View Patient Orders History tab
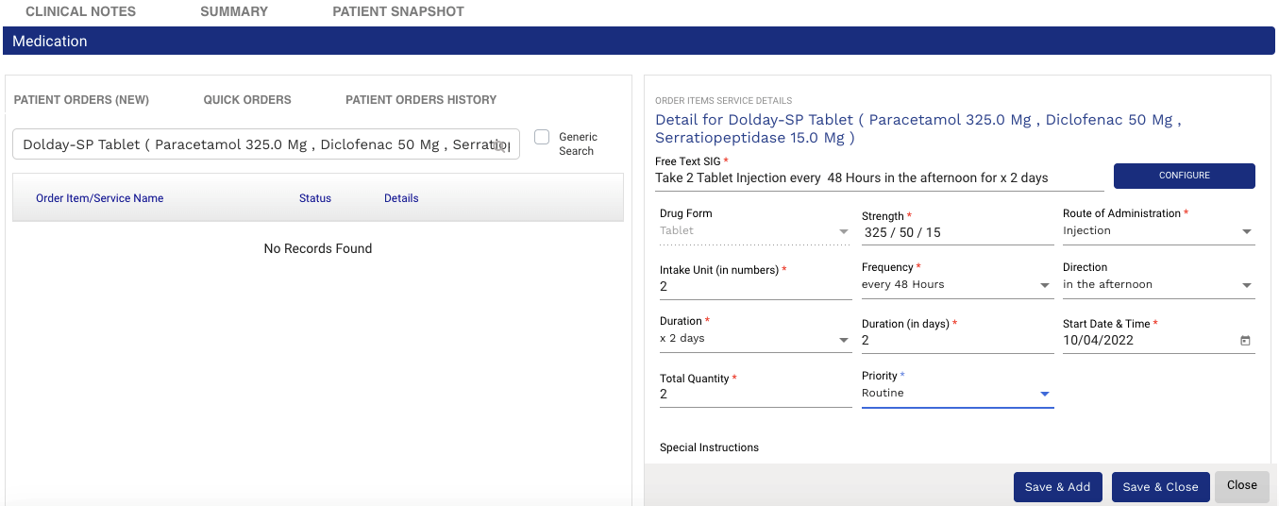Screen dimensions: 1279x506 click(421, 100)
